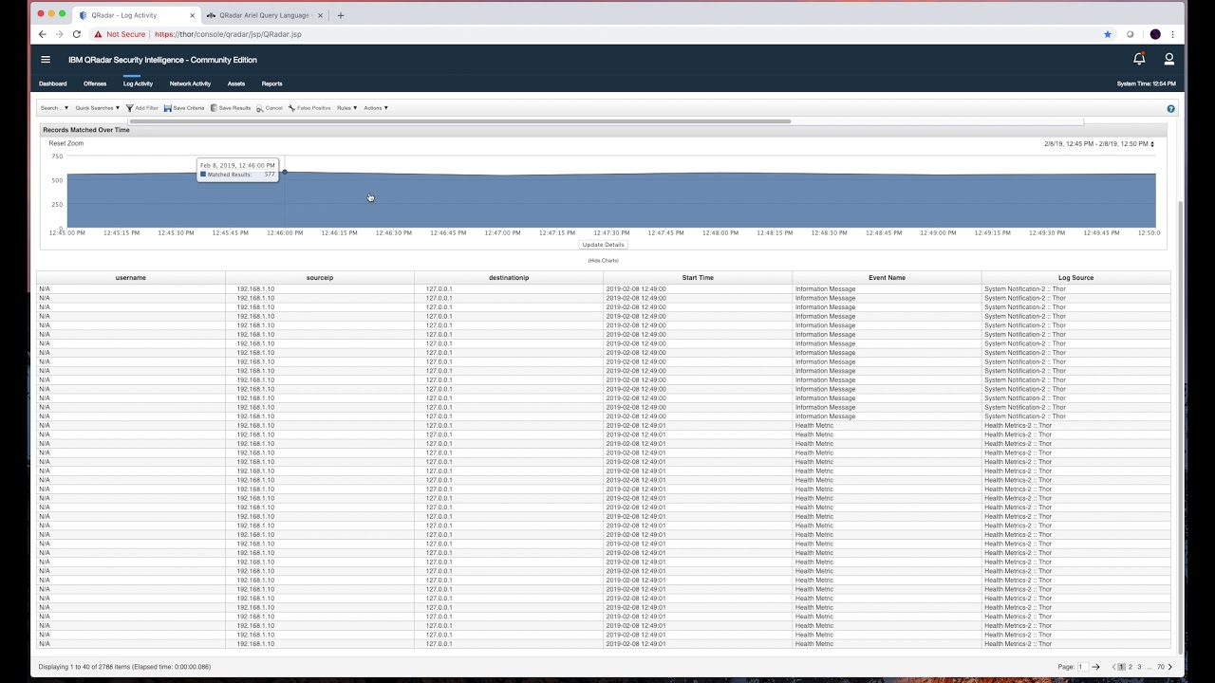Open the browser profile avatar
The width and height of the screenshot is (1215, 683).
click(1155, 34)
